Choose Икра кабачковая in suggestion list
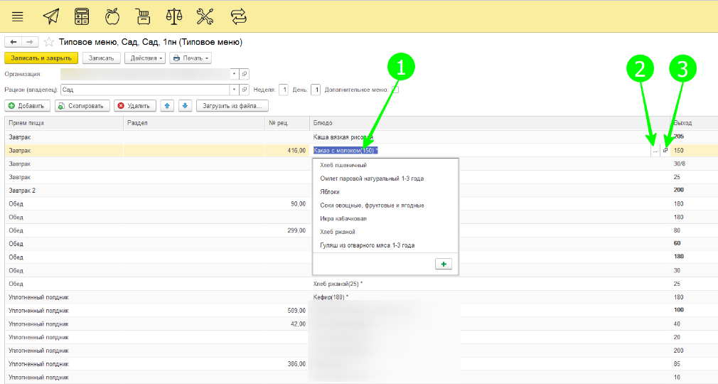Image resolution: width=718 pixels, height=384 pixels. (343, 218)
